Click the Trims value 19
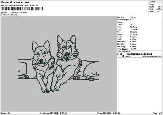163x115 pixels. (x=131, y=24)
